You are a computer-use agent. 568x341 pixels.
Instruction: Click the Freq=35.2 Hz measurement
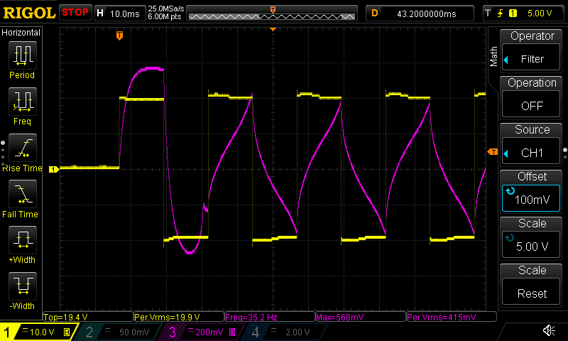270,317
